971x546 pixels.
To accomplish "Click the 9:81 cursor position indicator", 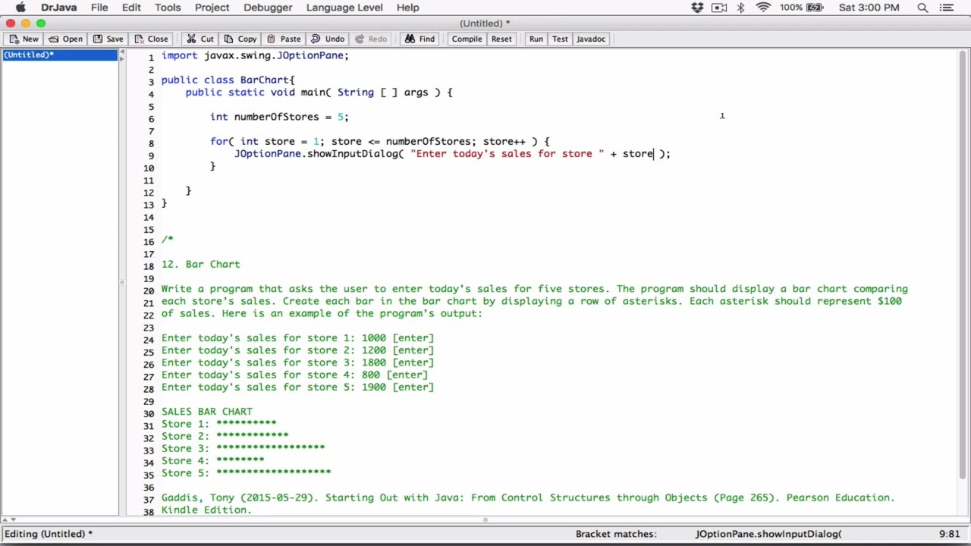I will click(x=949, y=534).
